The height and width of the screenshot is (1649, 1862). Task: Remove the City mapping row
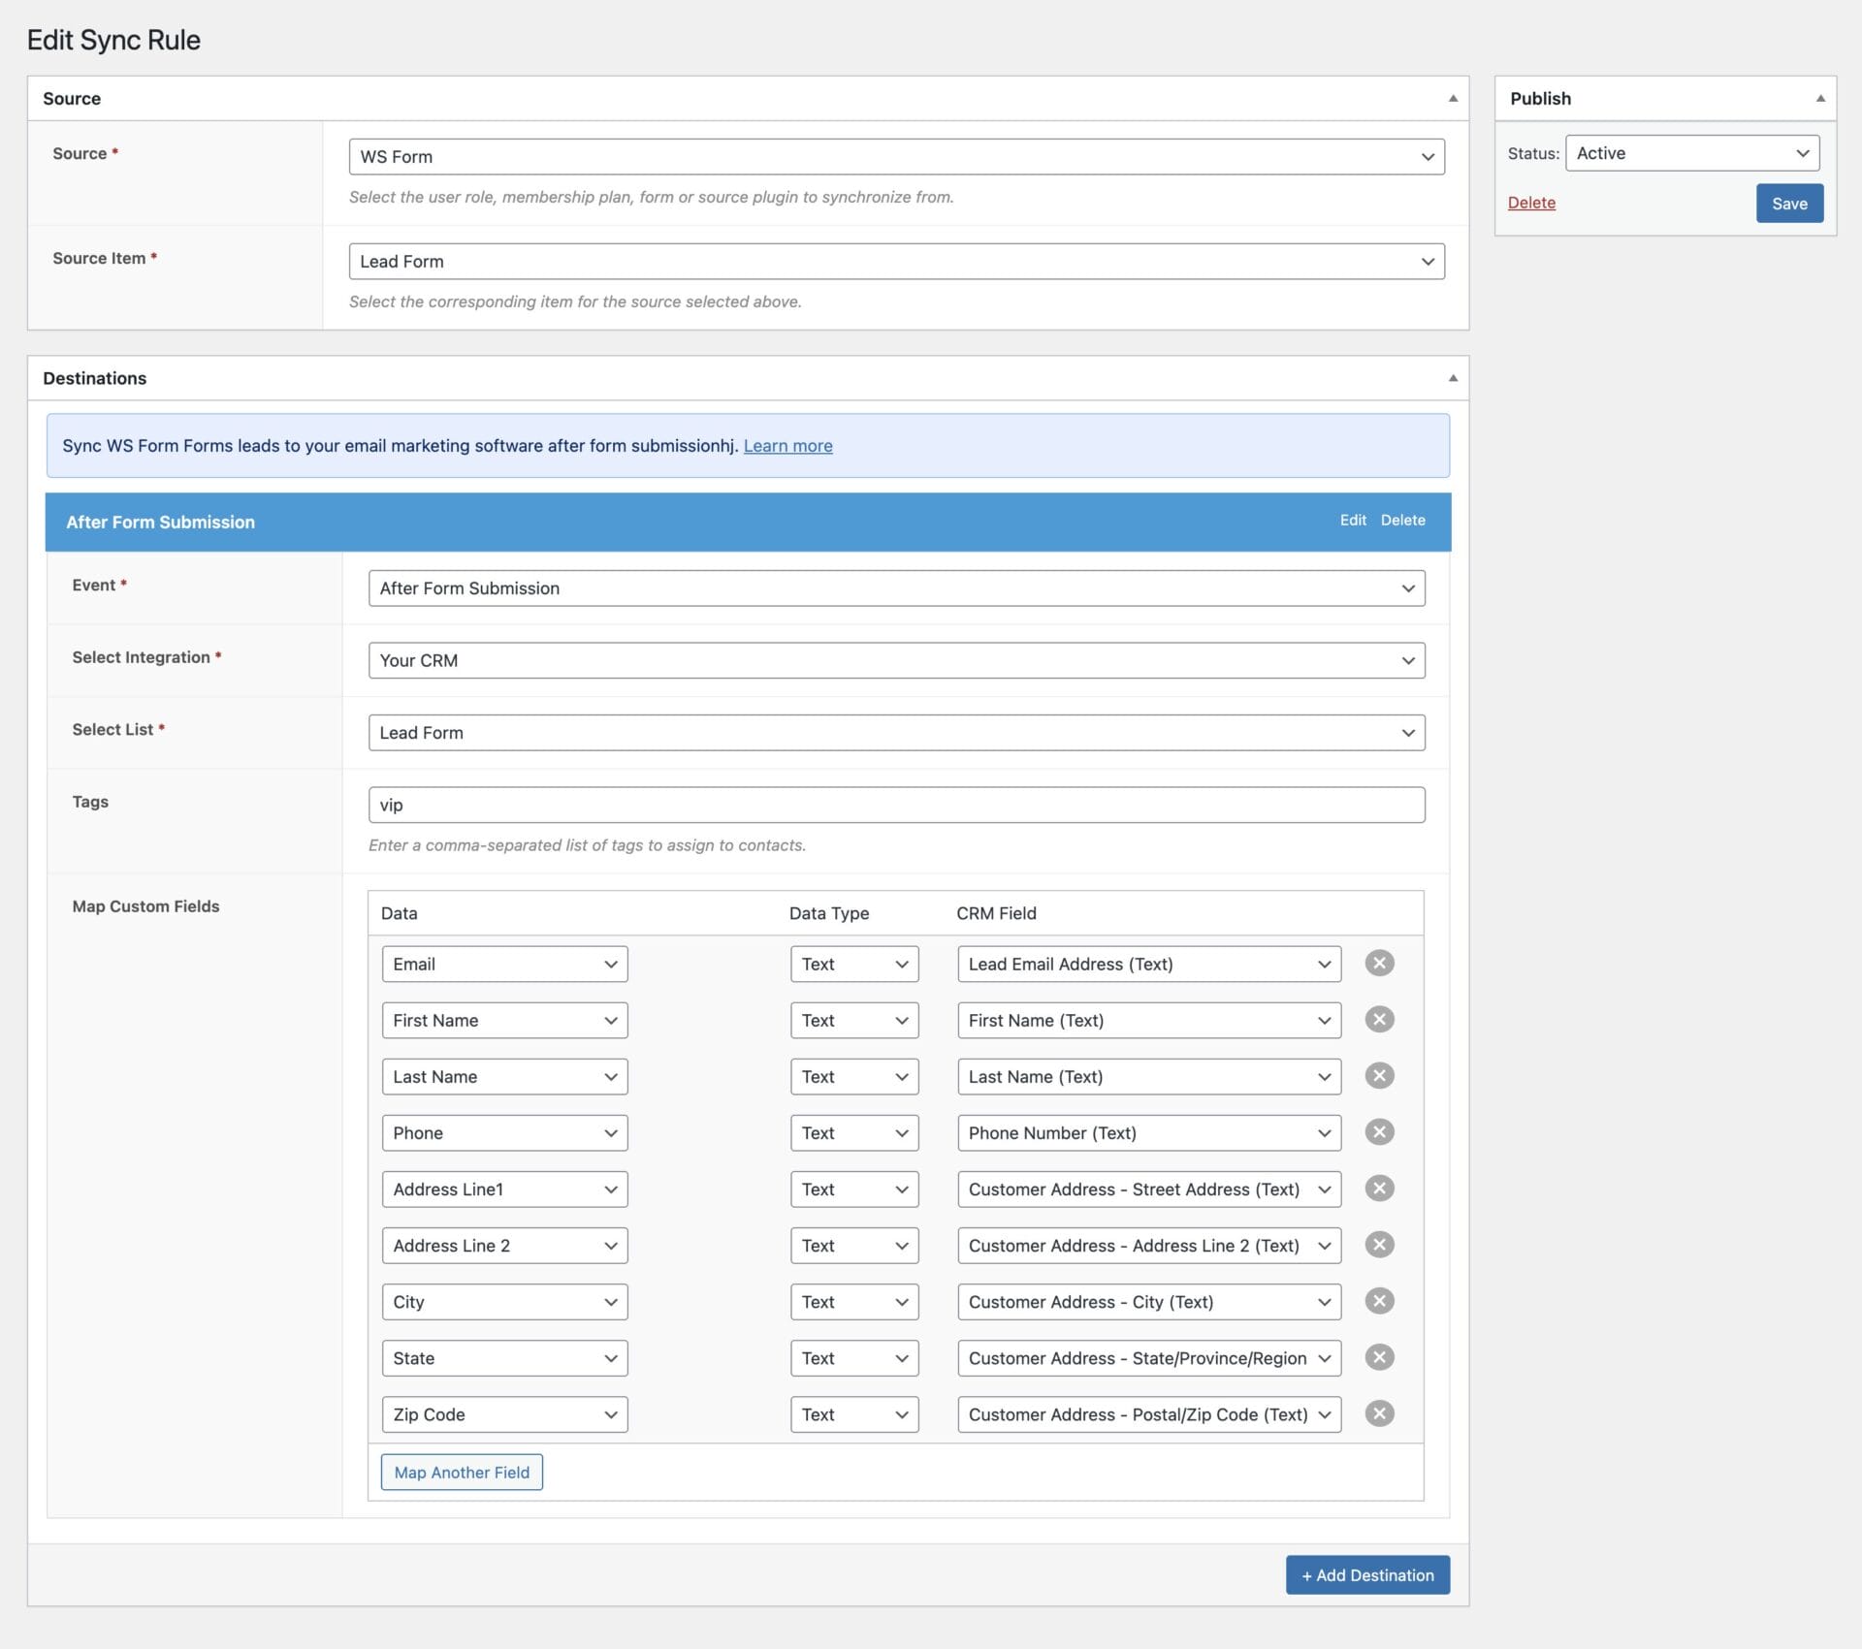(x=1379, y=1300)
